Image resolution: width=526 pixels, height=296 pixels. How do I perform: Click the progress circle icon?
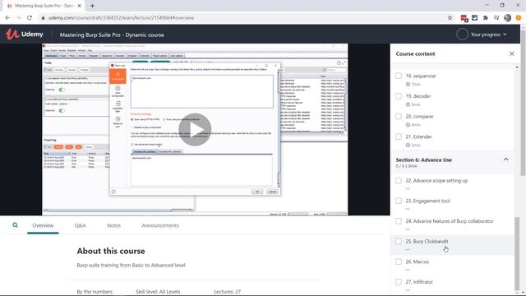tap(462, 35)
